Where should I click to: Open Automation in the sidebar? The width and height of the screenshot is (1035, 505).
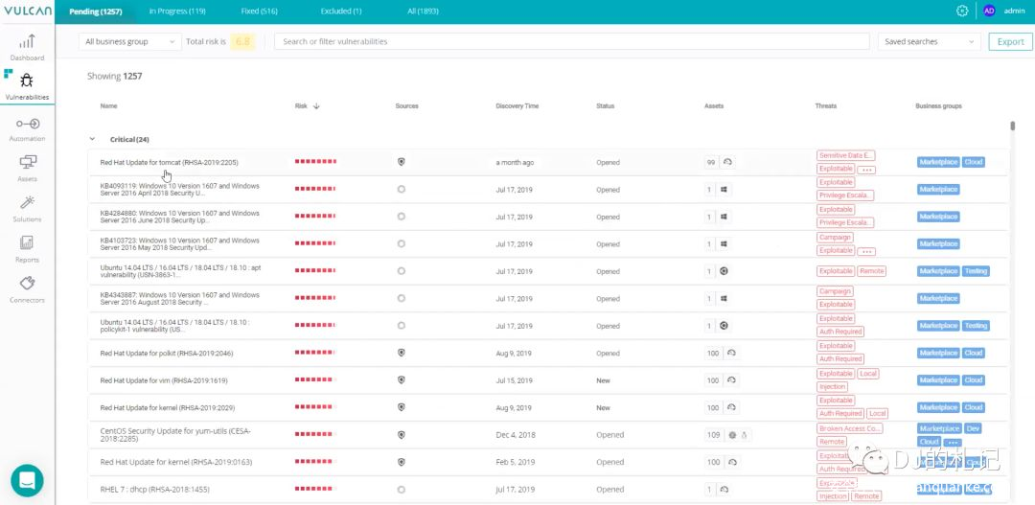27,125
